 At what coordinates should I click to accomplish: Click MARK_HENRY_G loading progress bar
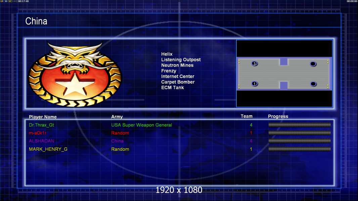point(300,149)
